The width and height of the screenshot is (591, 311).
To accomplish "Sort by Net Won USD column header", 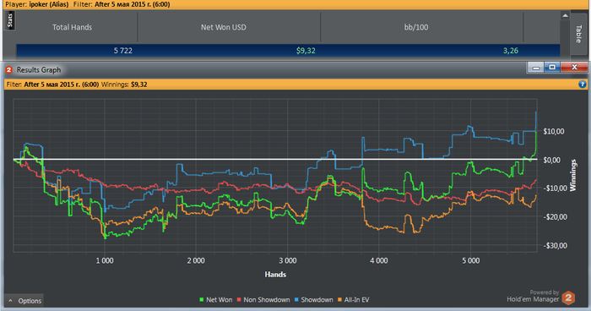I will [224, 27].
